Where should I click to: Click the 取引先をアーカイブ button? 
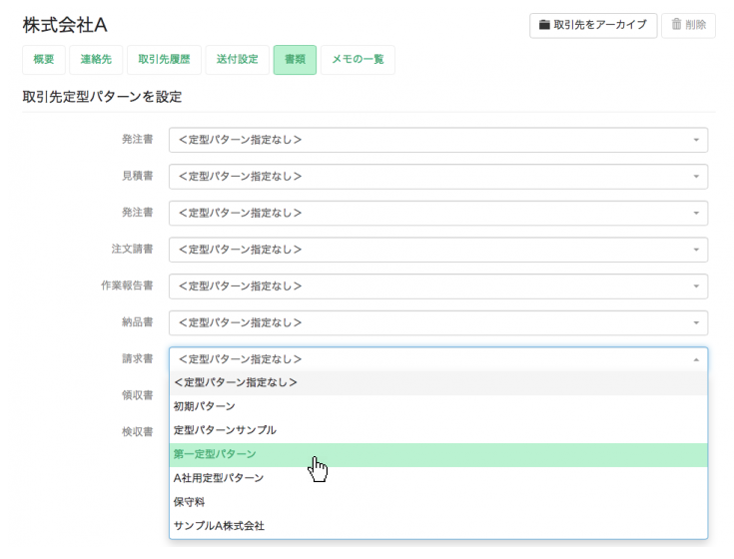[593, 25]
